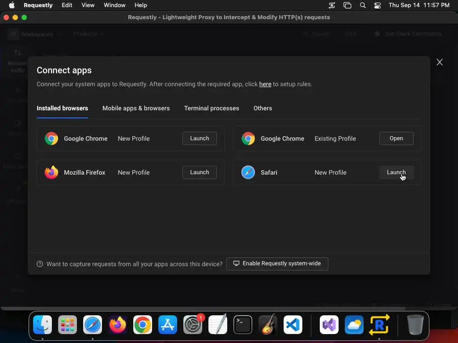Open the Edit menu
This screenshot has width=458, height=343.
[x=67, y=5]
